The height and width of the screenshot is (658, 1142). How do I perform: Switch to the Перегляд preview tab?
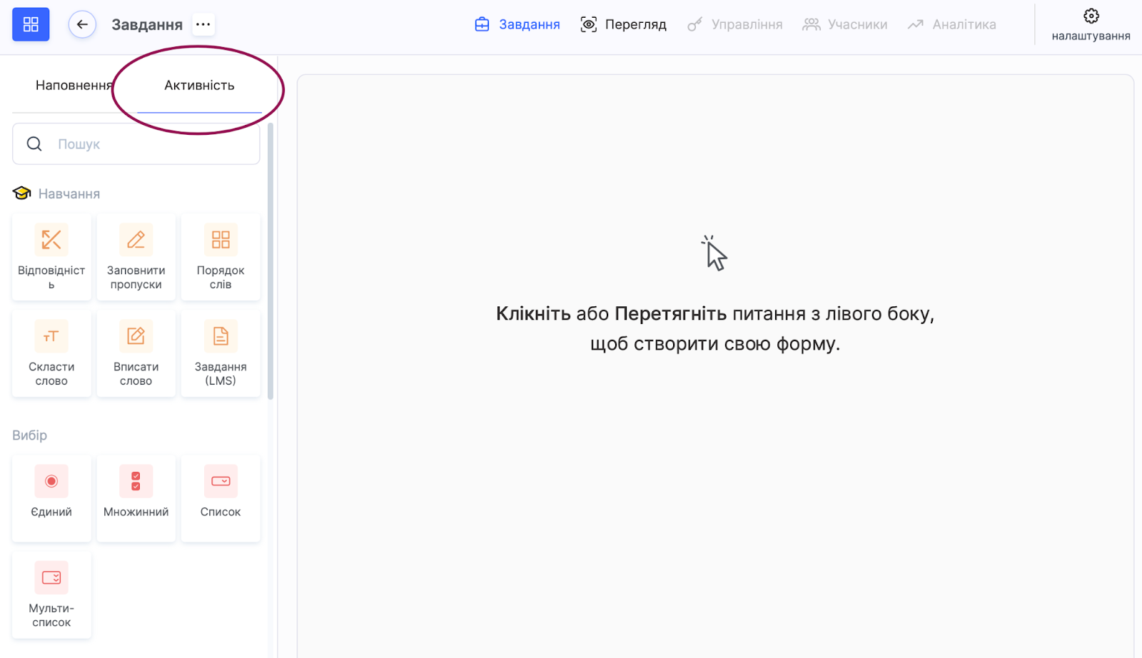tap(623, 24)
